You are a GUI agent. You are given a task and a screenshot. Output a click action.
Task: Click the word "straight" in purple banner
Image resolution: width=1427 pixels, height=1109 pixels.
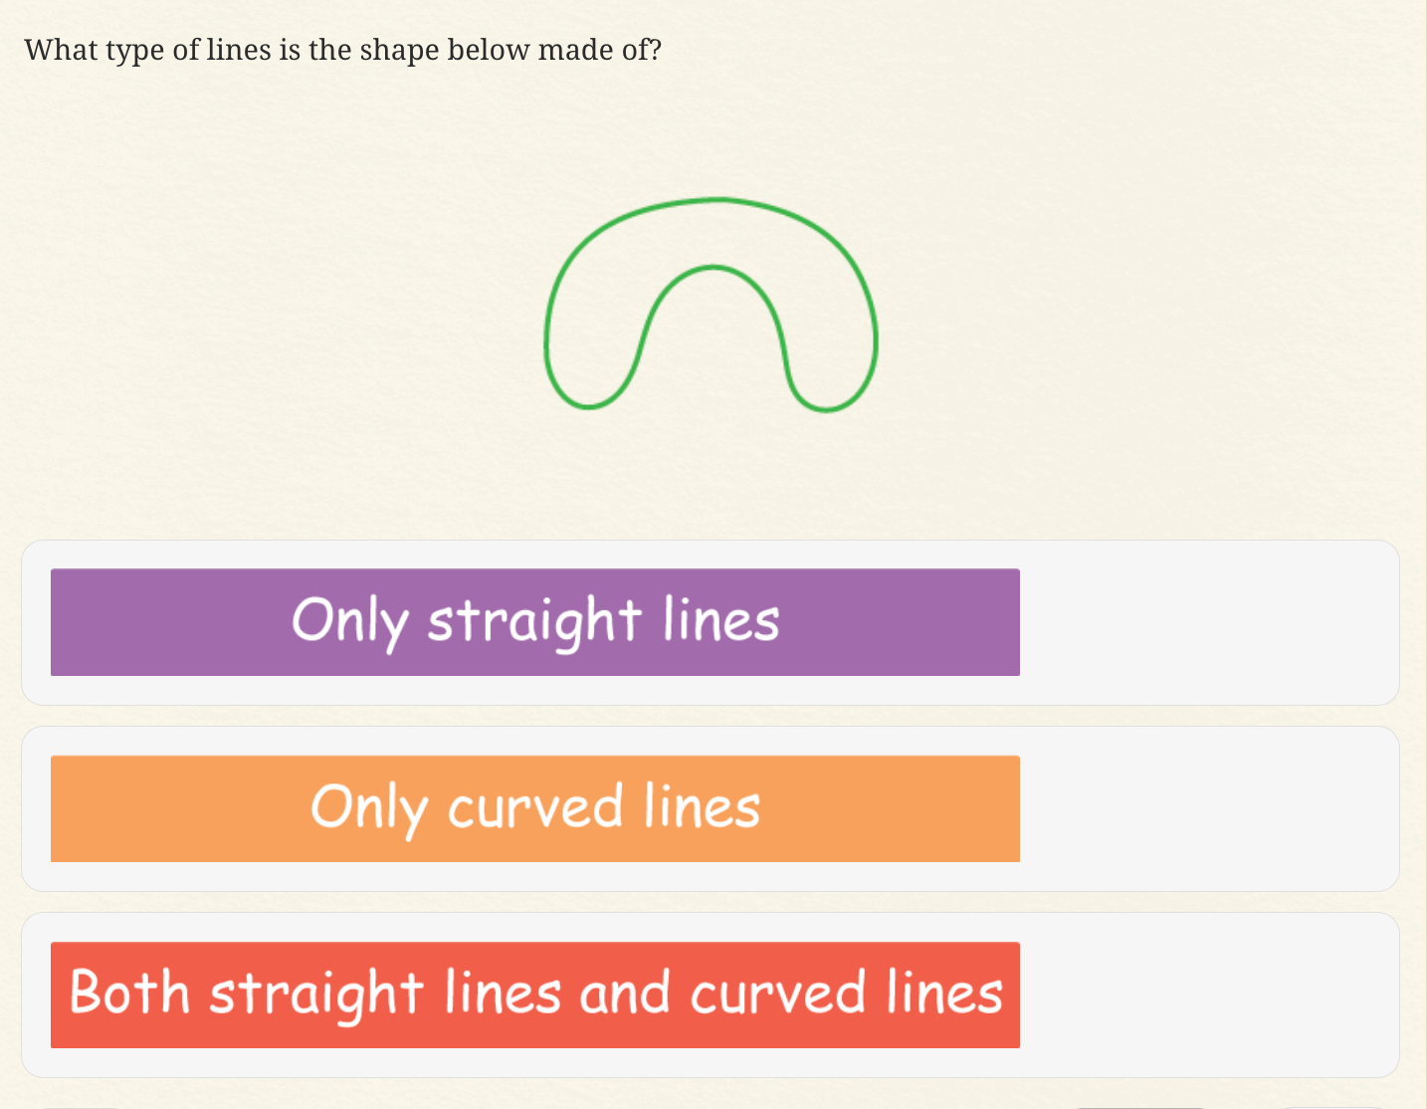[534, 620]
